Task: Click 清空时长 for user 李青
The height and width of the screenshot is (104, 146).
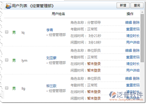Action: [x=133, y=36]
